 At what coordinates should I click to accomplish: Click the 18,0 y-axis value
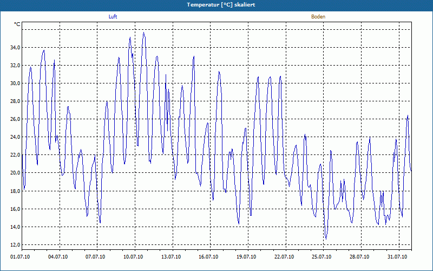click(x=15, y=191)
